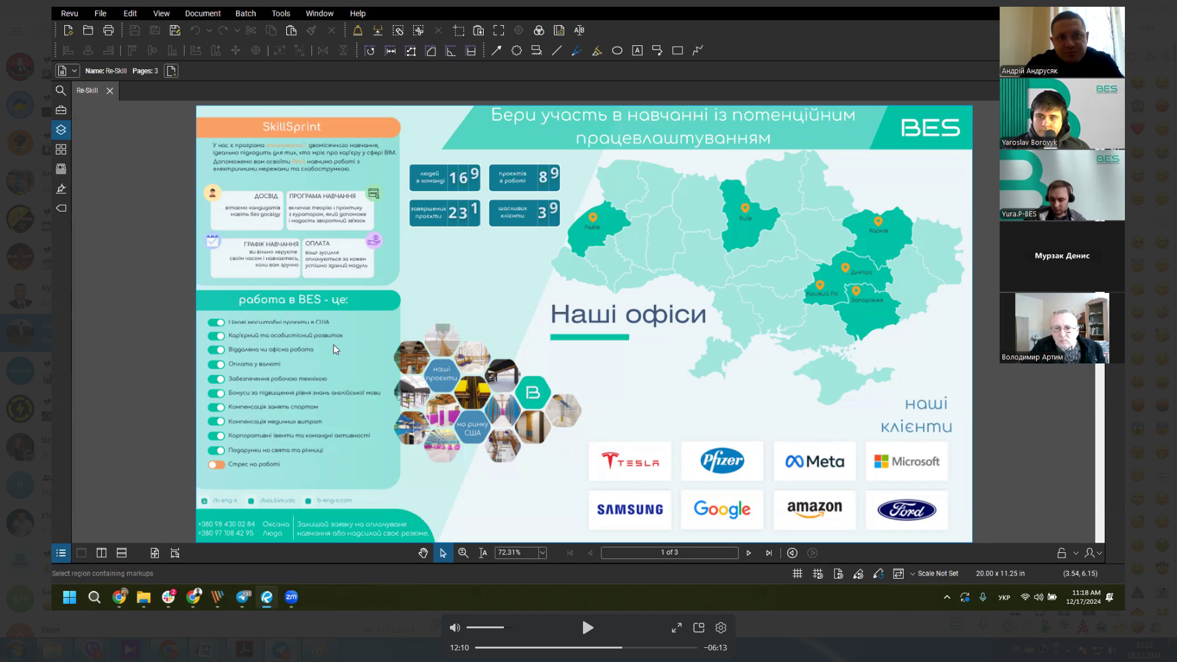This screenshot has height=662, width=1177.
Task: Select the Polyline markup tool
Action: tap(698, 50)
